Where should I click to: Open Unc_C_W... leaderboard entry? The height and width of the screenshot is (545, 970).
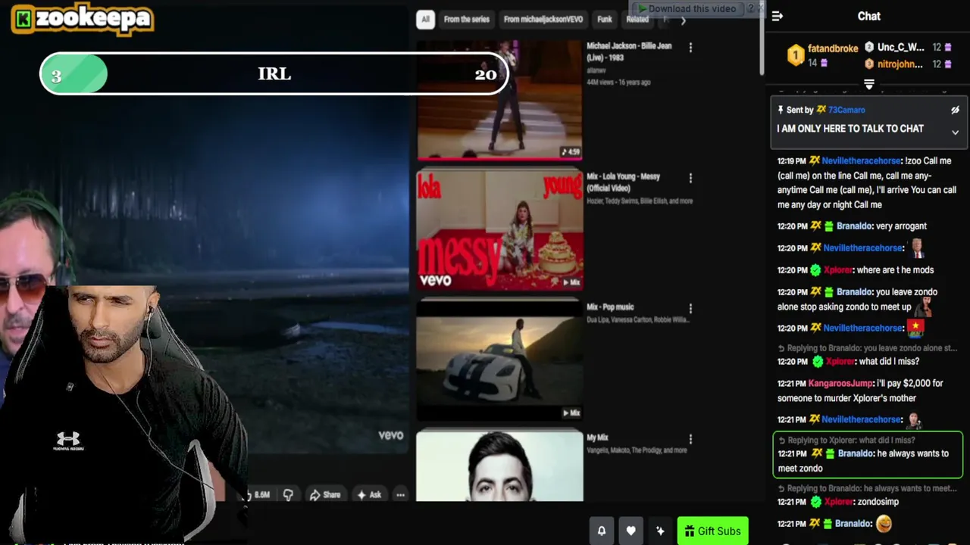click(900, 47)
